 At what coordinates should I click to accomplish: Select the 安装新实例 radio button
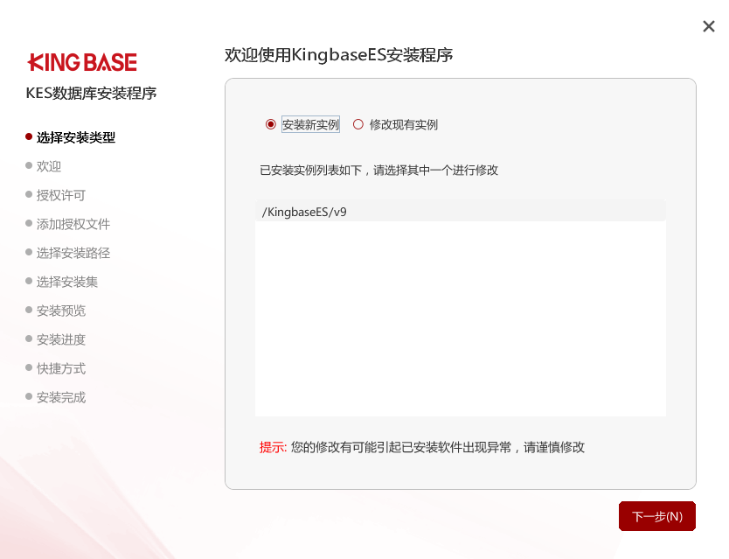pos(271,124)
